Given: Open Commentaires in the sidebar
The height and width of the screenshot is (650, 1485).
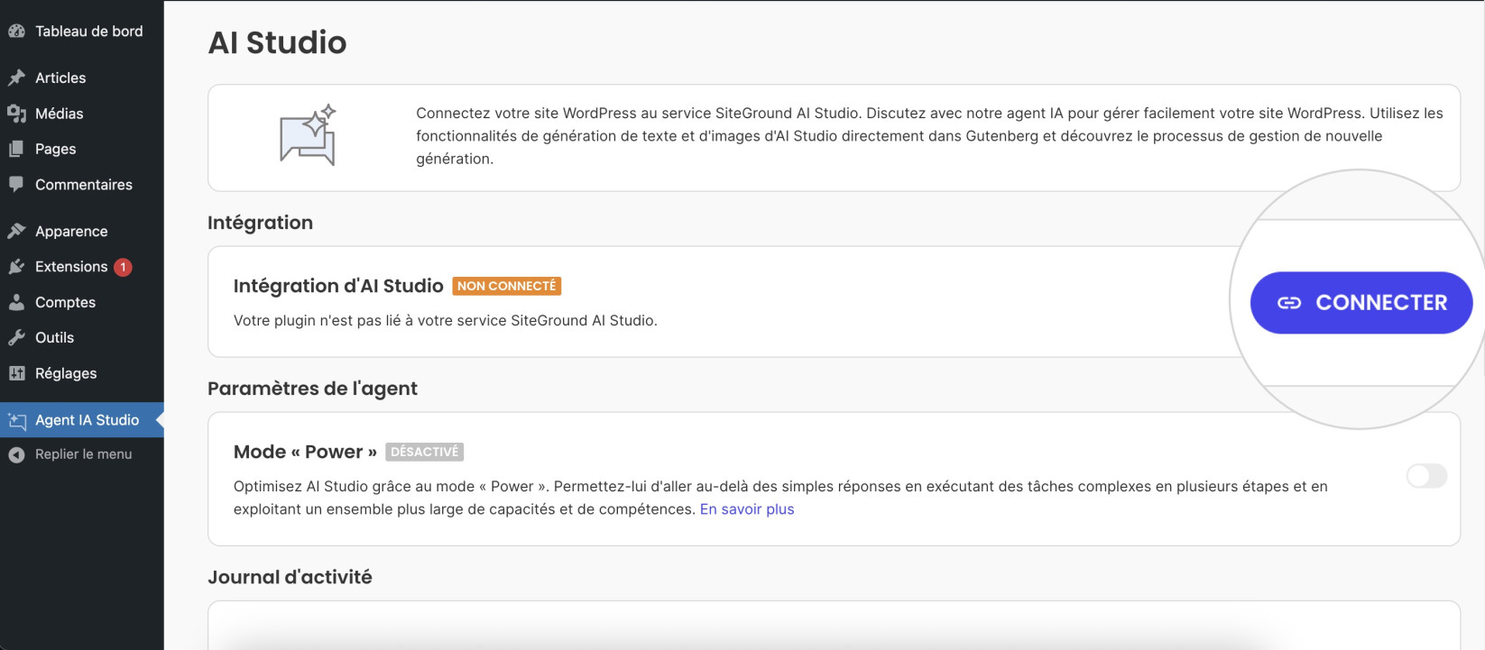Looking at the screenshot, I should (x=82, y=184).
